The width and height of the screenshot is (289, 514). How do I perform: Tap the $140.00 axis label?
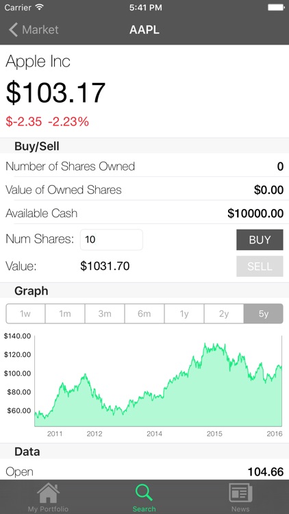[17, 336]
